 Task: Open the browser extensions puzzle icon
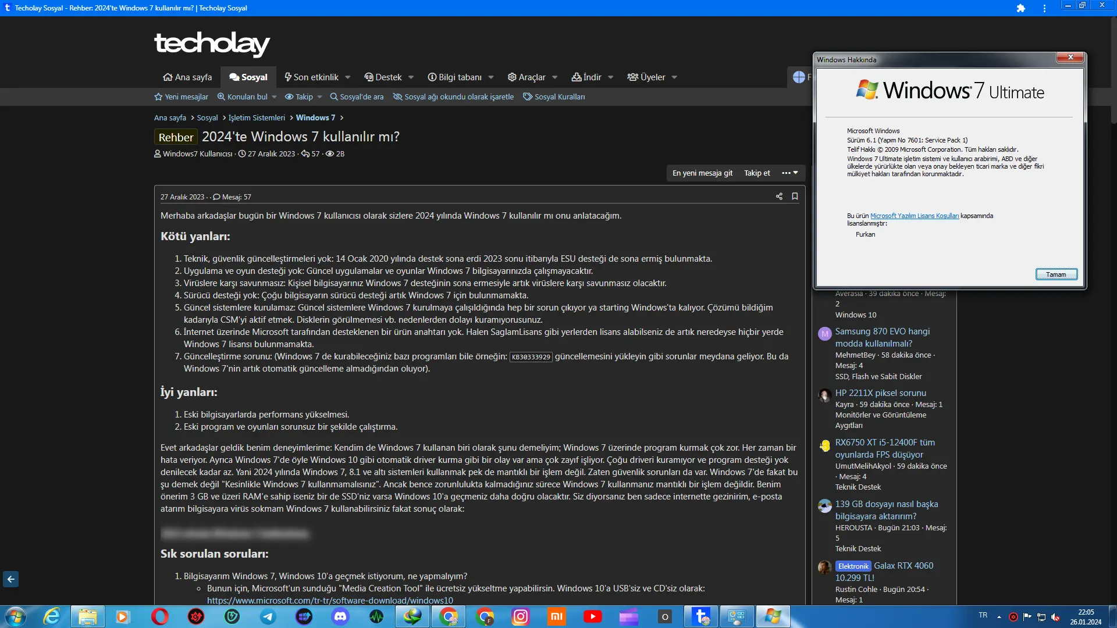tap(1020, 8)
